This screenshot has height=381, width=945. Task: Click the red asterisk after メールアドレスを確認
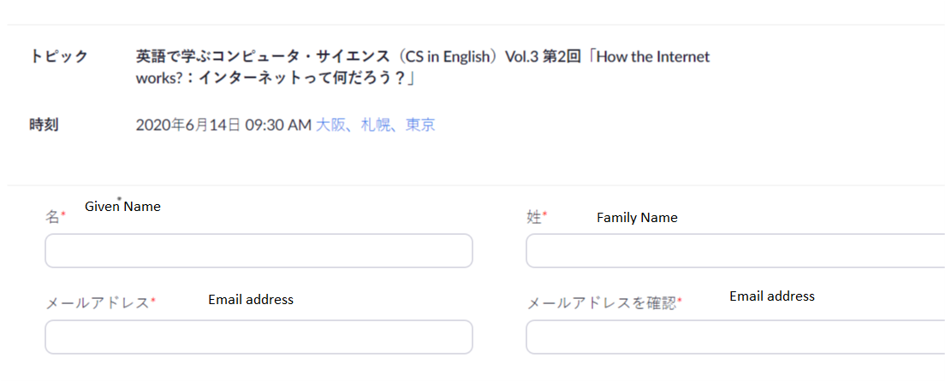[680, 300]
